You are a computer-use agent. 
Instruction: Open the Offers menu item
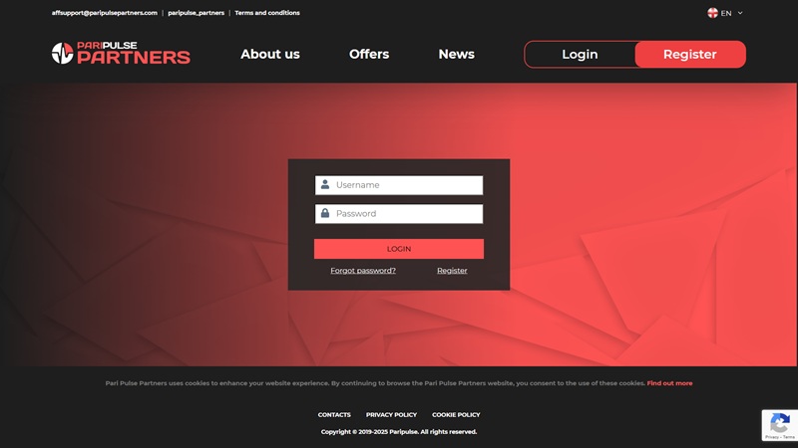tap(369, 54)
